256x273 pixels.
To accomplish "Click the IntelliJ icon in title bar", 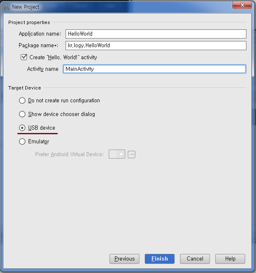I will (x=7, y=7).
